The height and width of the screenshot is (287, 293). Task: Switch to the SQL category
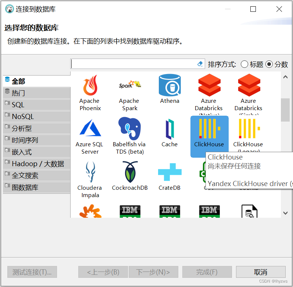[x=37, y=105]
